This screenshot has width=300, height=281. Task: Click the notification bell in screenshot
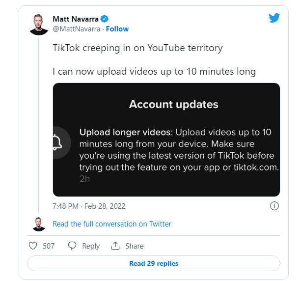click(57, 142)
